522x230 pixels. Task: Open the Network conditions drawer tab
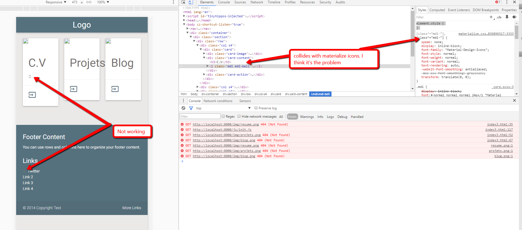click(x=218, y=101)
